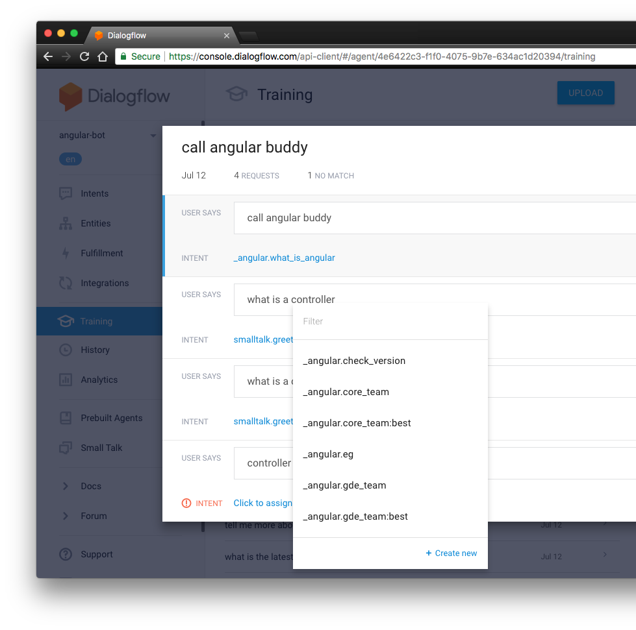636x630 pixels.
Task: Click the Fulfillment lightning bolt icon
Action: 66,253
